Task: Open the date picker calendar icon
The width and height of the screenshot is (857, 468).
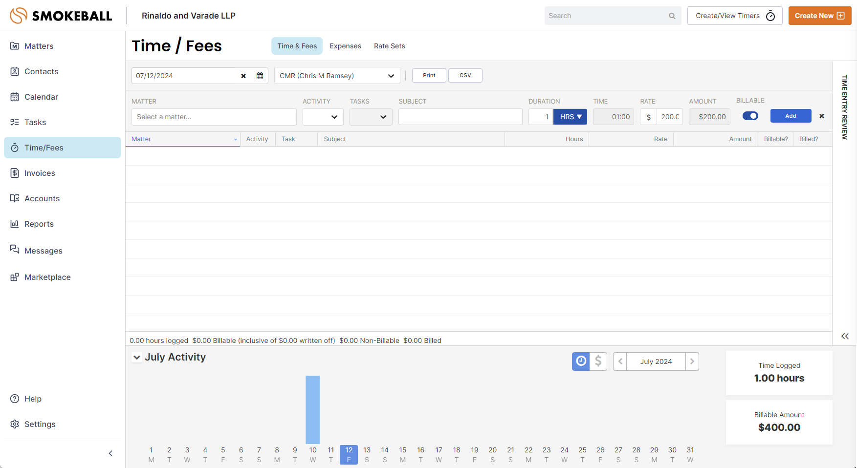Action: [260, 76]
